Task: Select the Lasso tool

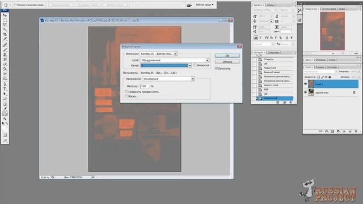Action: (5, 25)
